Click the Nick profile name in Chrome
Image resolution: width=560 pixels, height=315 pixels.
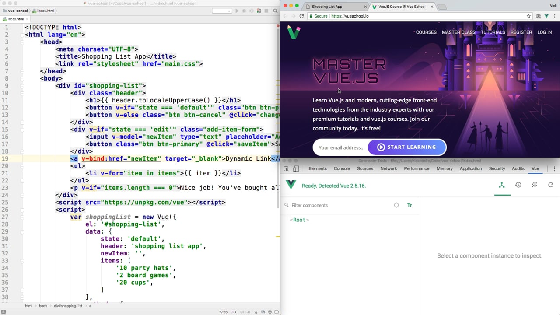[553, 6]
